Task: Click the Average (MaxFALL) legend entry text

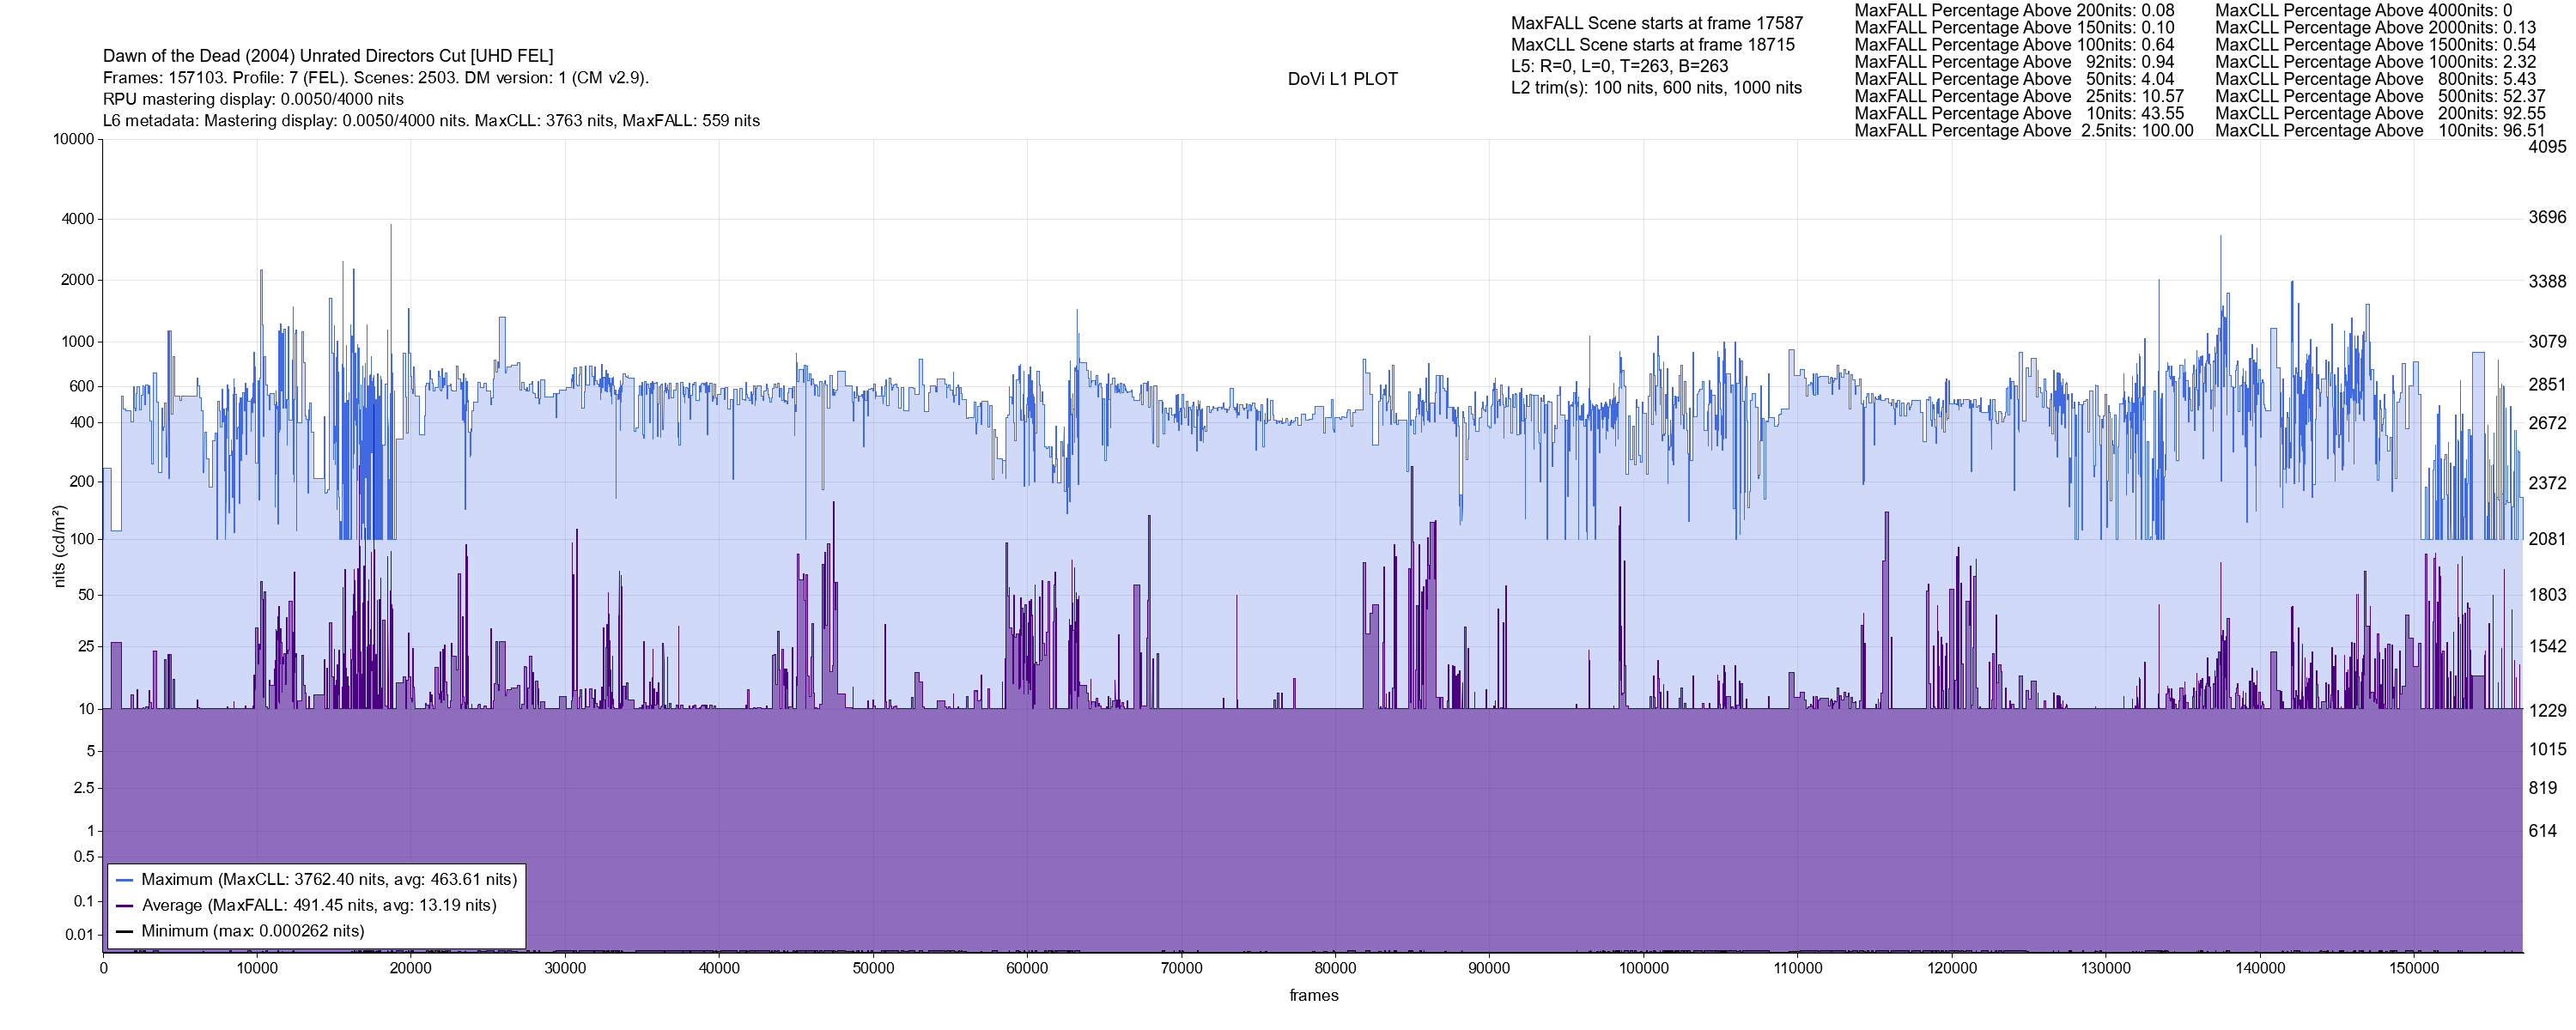Action: click(319, 906)
